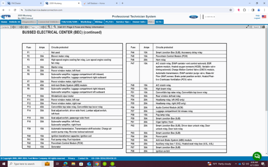Expand the Wiring menu
The height and width of the screenshot is (167, 268).
(x=99, y=22)
